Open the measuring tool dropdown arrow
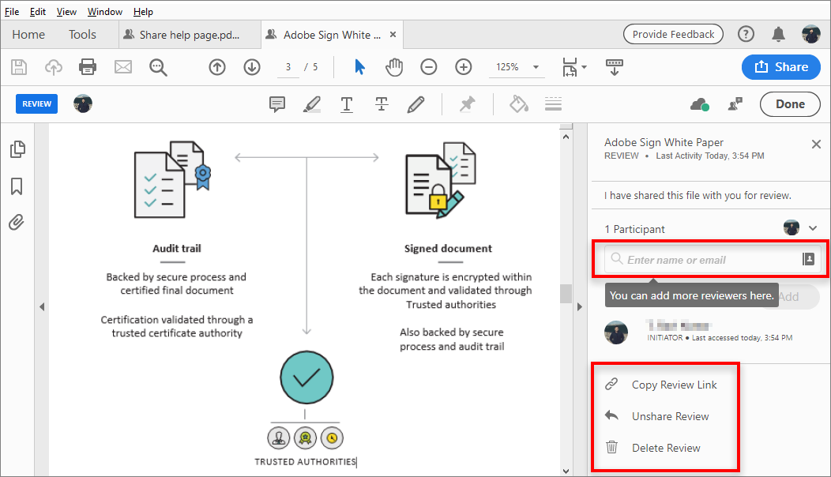The image size is (831, 477). [x=583, y=67]
